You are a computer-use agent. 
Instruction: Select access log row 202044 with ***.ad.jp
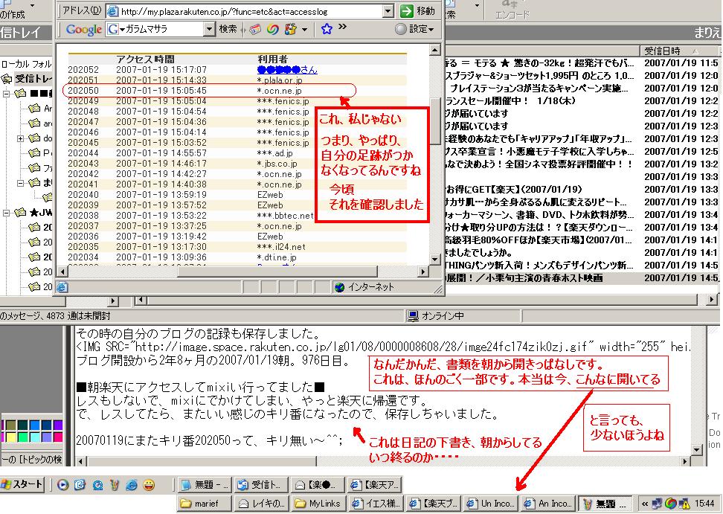coord(237,153)
